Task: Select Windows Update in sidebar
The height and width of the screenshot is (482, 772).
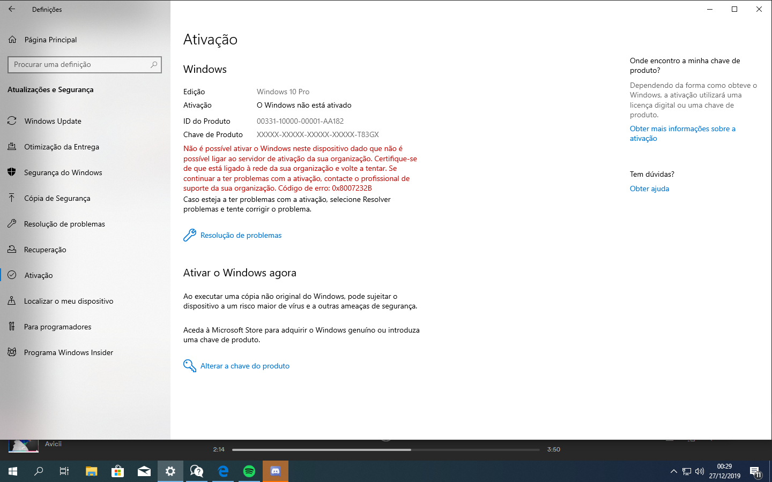Action: coord(53,121)
